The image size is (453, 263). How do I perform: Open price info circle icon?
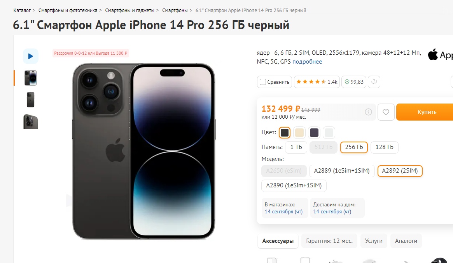pos(368,112)
